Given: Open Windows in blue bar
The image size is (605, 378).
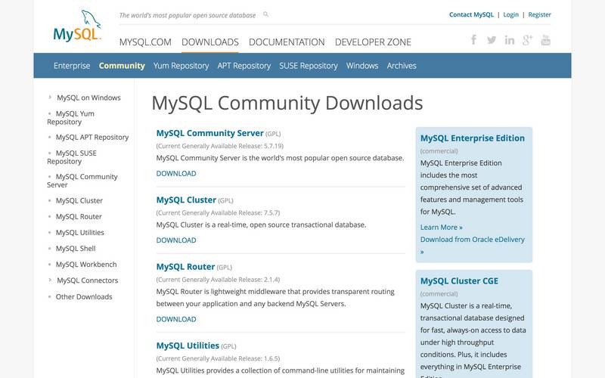Looking at the screenshot, I should pyautogui.click(x=362, y=66).
